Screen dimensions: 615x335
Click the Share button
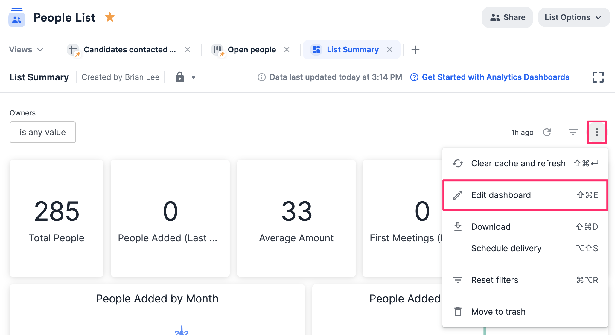click(x=507, y=17)
